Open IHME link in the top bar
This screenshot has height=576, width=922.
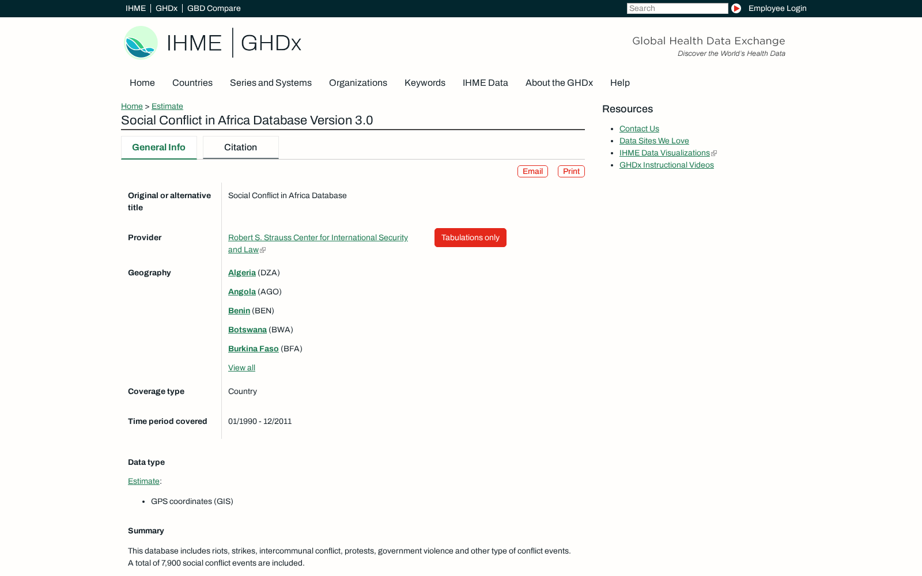coord(135,8)
